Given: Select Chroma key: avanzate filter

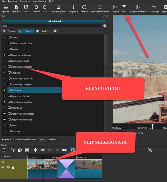Looking at the screenshot, I should pyautogui.click(x=20, y=79).
